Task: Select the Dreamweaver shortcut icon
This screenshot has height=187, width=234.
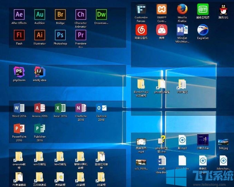Action: pos(101,14)
